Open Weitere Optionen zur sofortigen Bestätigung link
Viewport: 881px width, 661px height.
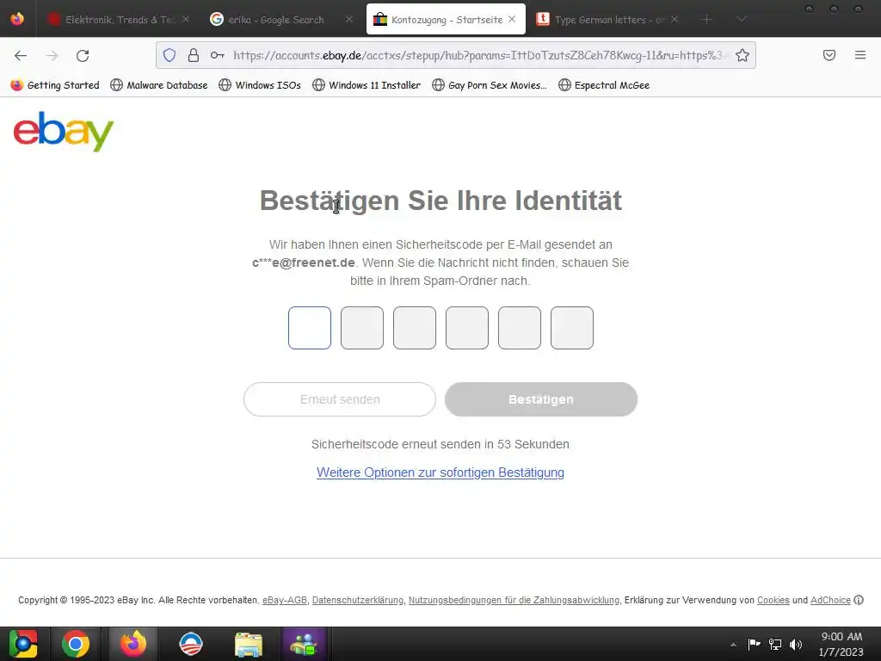[x=440, y=473]
